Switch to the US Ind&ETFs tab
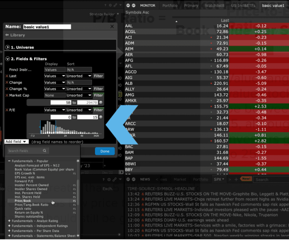This screenshot has width=289, height=240. tap(243, 5)
